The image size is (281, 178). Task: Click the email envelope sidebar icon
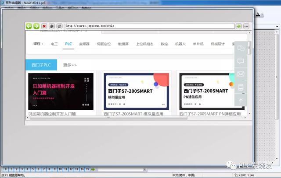point(241,74)
